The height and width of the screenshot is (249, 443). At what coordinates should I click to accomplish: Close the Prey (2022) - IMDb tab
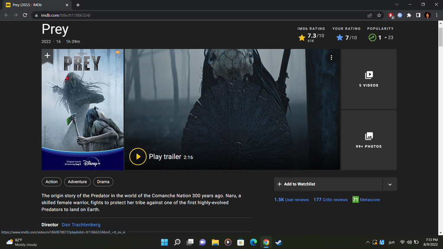67,5
